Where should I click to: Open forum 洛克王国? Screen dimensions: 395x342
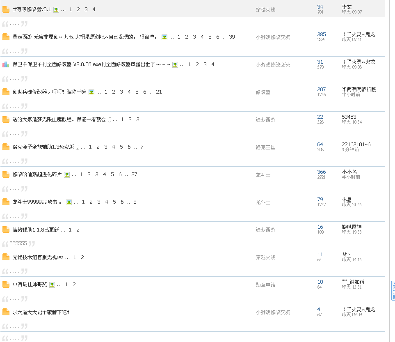pyautogui.click(x=265, y=147)
